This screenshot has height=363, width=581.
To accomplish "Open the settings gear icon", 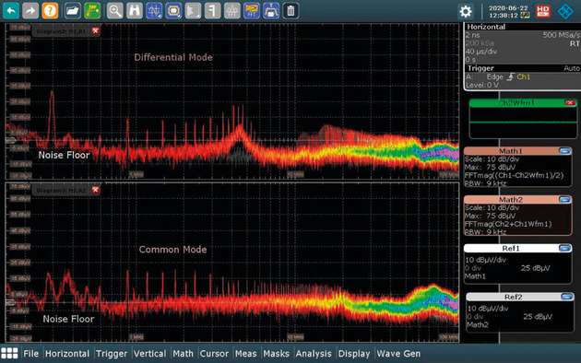I will (x=466, y=11).
